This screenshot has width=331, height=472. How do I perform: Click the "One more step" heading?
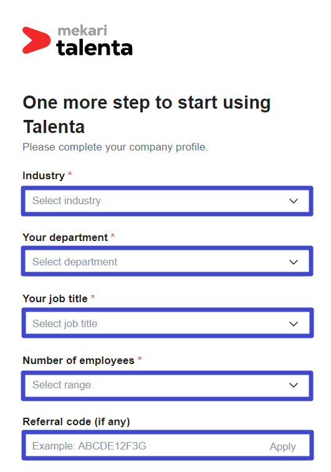(x=146, y=114)
